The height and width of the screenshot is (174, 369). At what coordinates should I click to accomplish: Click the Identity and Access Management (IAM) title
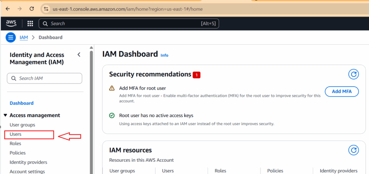click(37, 59)
